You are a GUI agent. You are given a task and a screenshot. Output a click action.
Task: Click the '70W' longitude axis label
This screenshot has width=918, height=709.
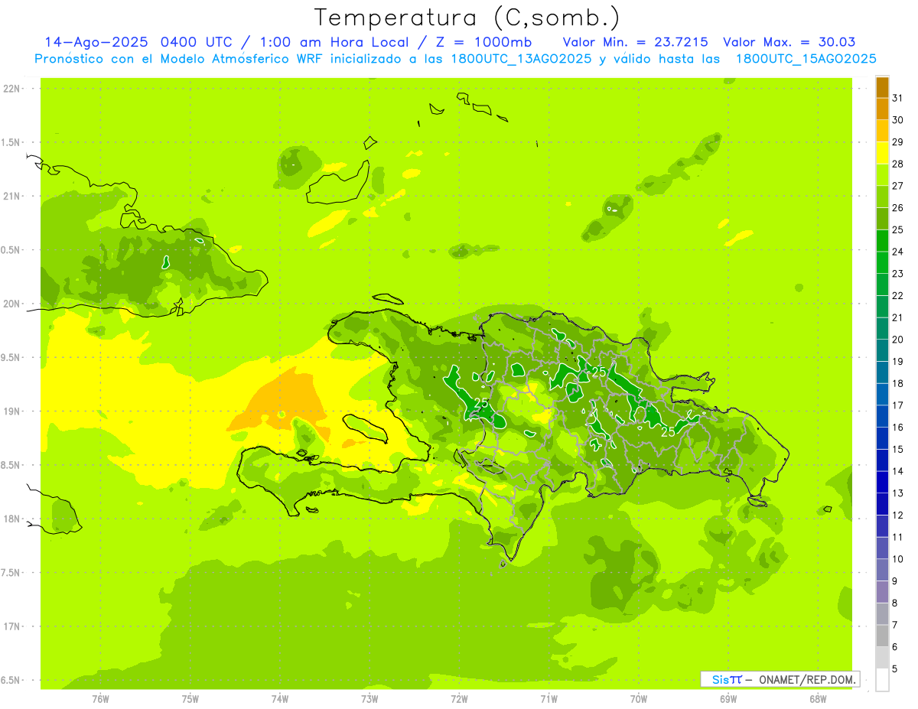coord(639,699)
